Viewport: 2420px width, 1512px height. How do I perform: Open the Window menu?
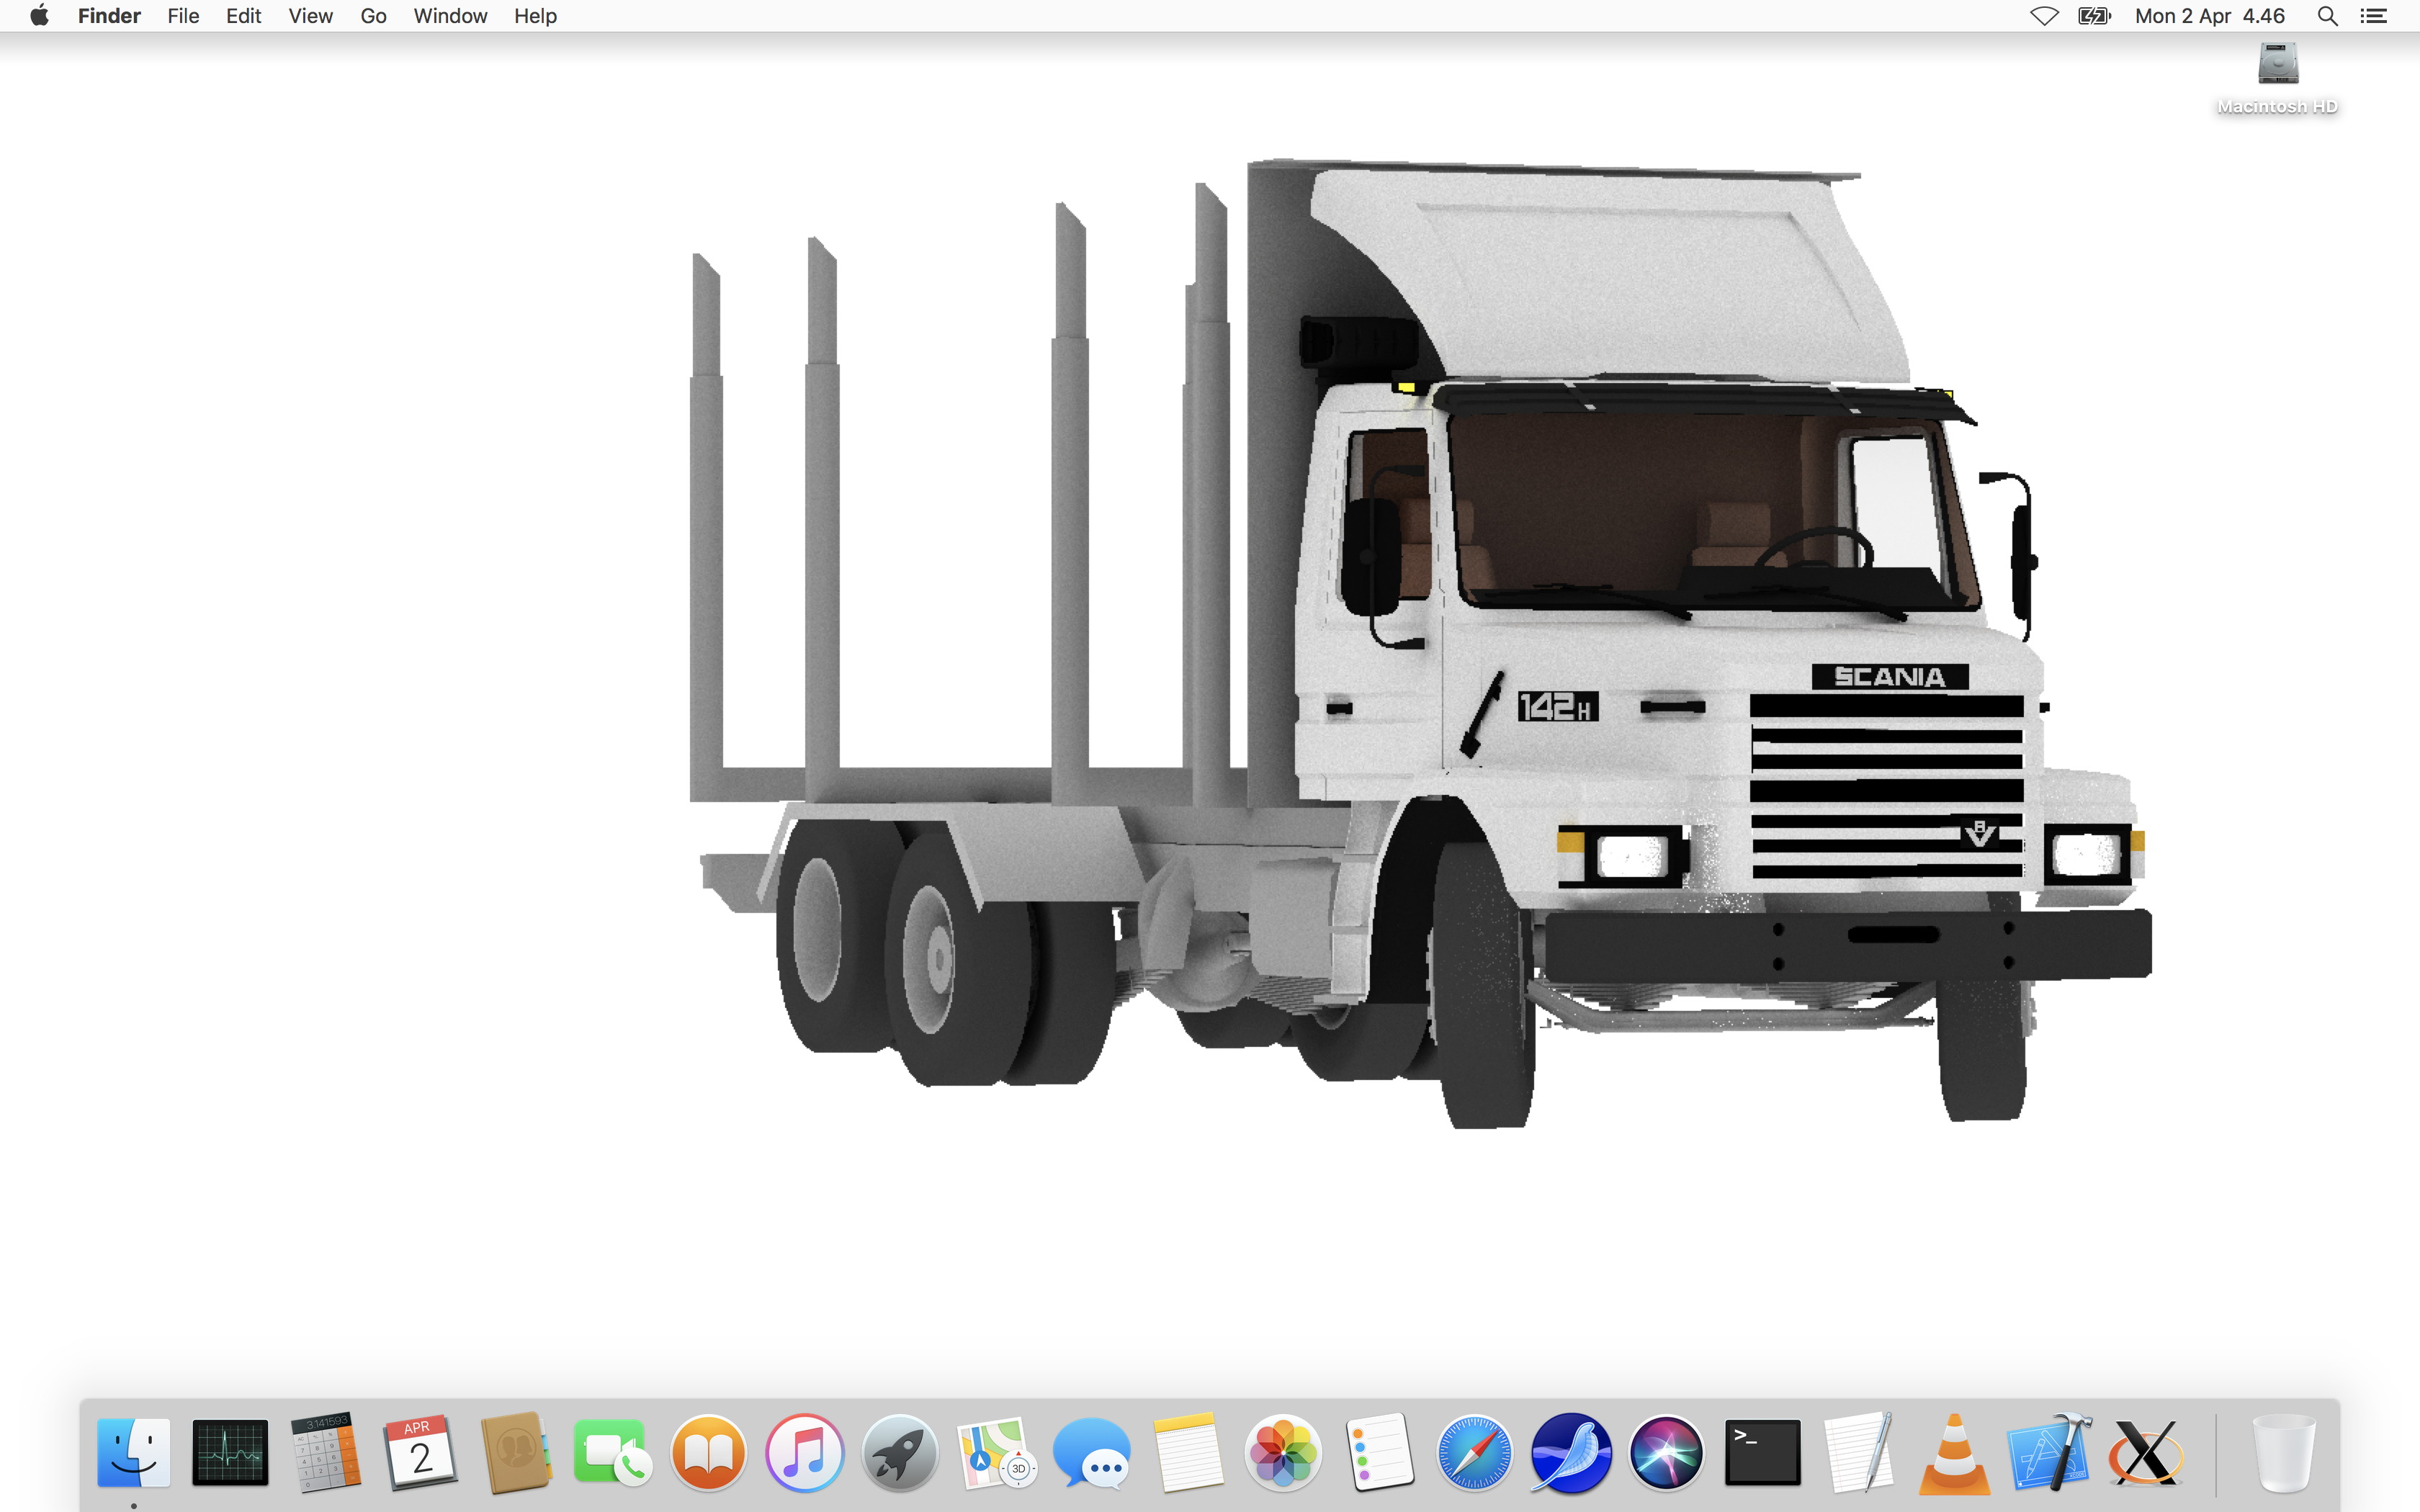[x=450, y=16]
